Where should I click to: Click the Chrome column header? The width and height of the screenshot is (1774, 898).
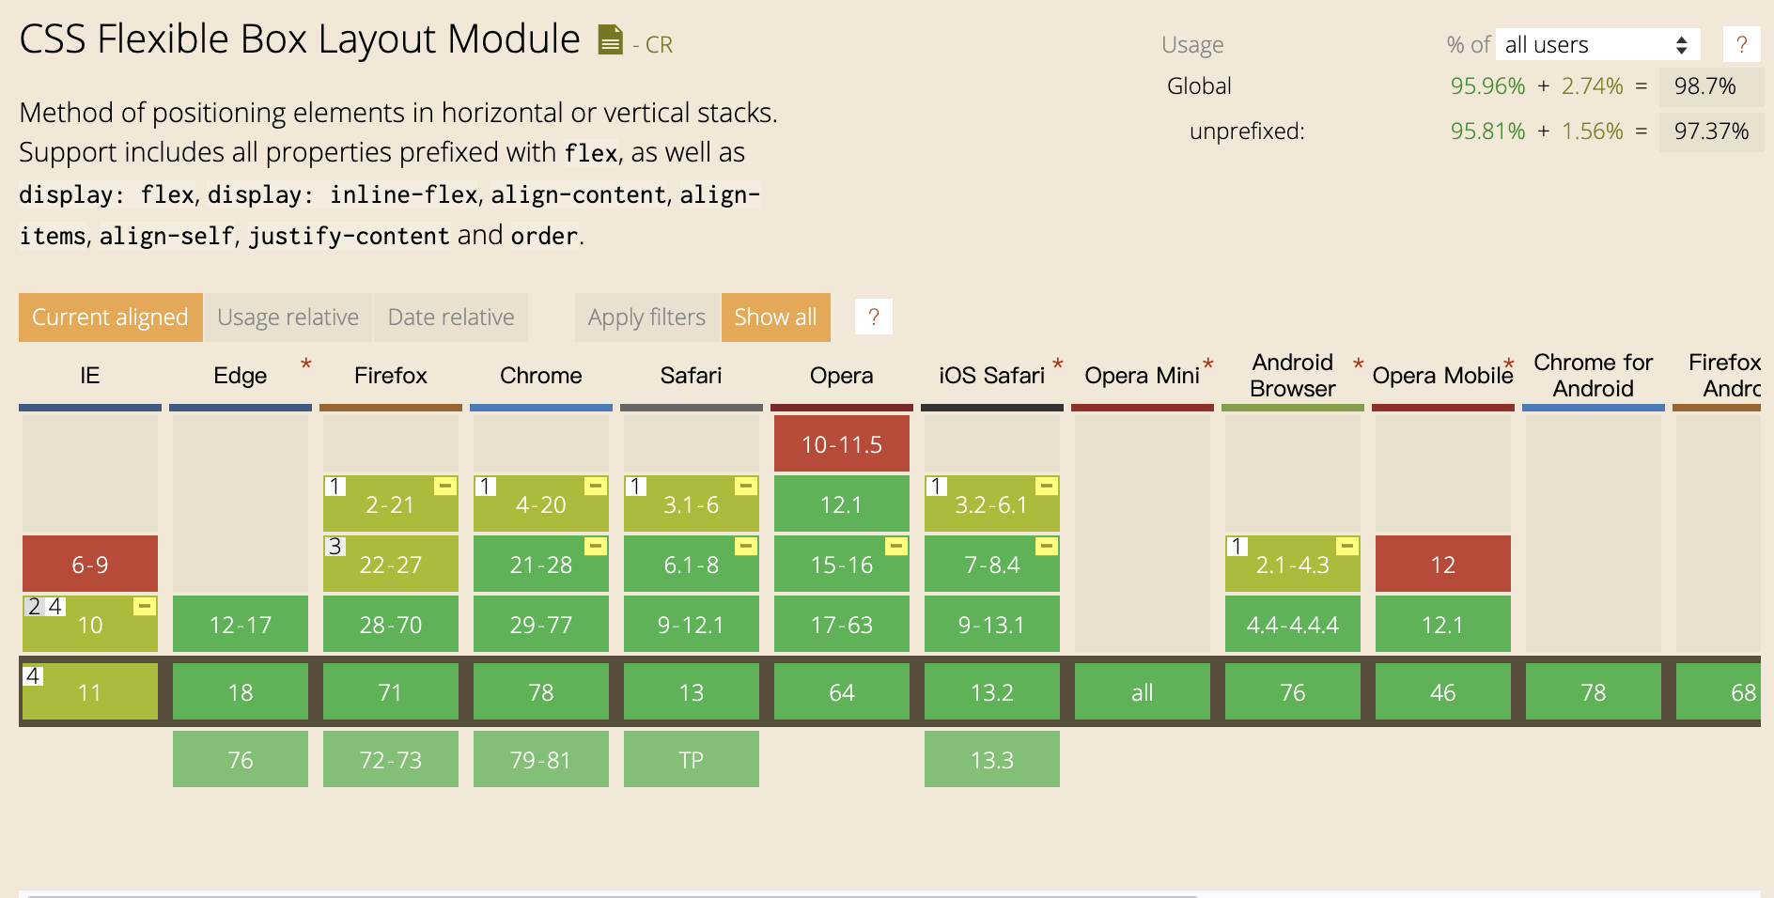541,376
